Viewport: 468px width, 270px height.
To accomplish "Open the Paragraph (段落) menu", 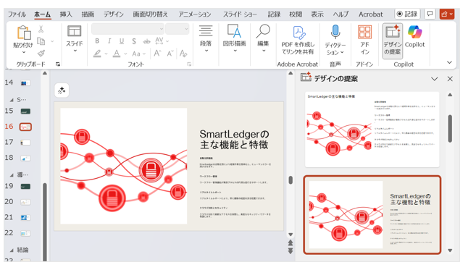I will tap(206, 39).
